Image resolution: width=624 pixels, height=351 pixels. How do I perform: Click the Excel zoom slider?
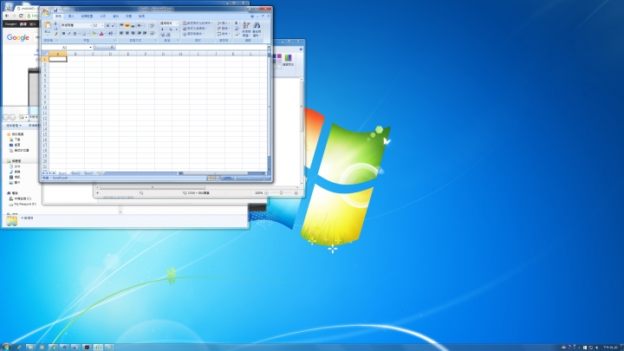[x=250, y=178]
